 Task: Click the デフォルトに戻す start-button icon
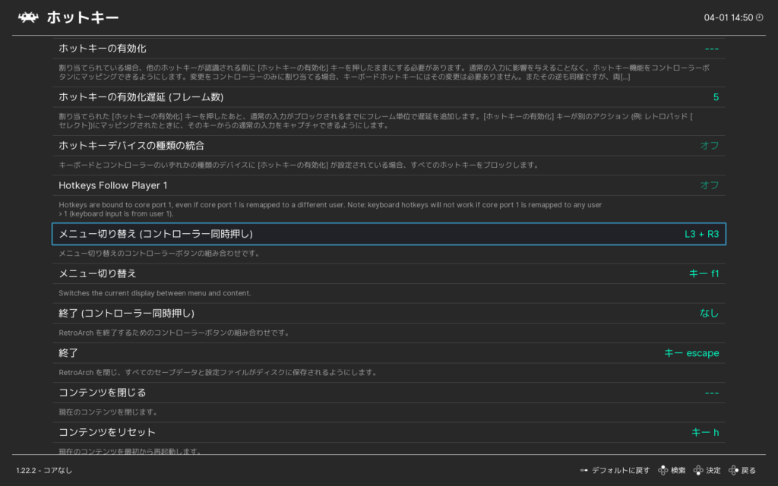point(583,471)
